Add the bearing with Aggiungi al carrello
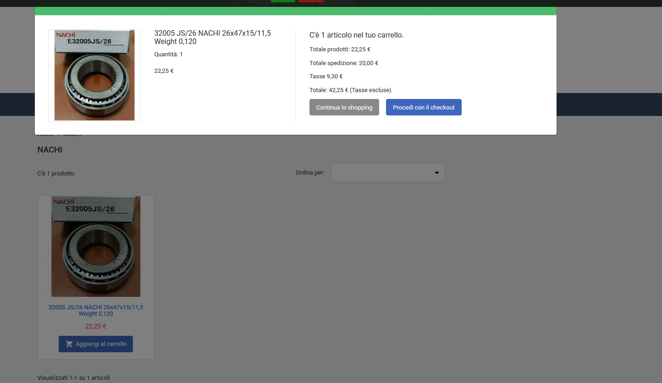Screen dimensions: 662x383 point(96,344)
